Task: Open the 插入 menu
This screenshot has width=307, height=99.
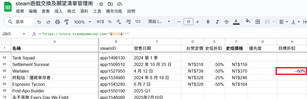Action: (x=58, y=11)
